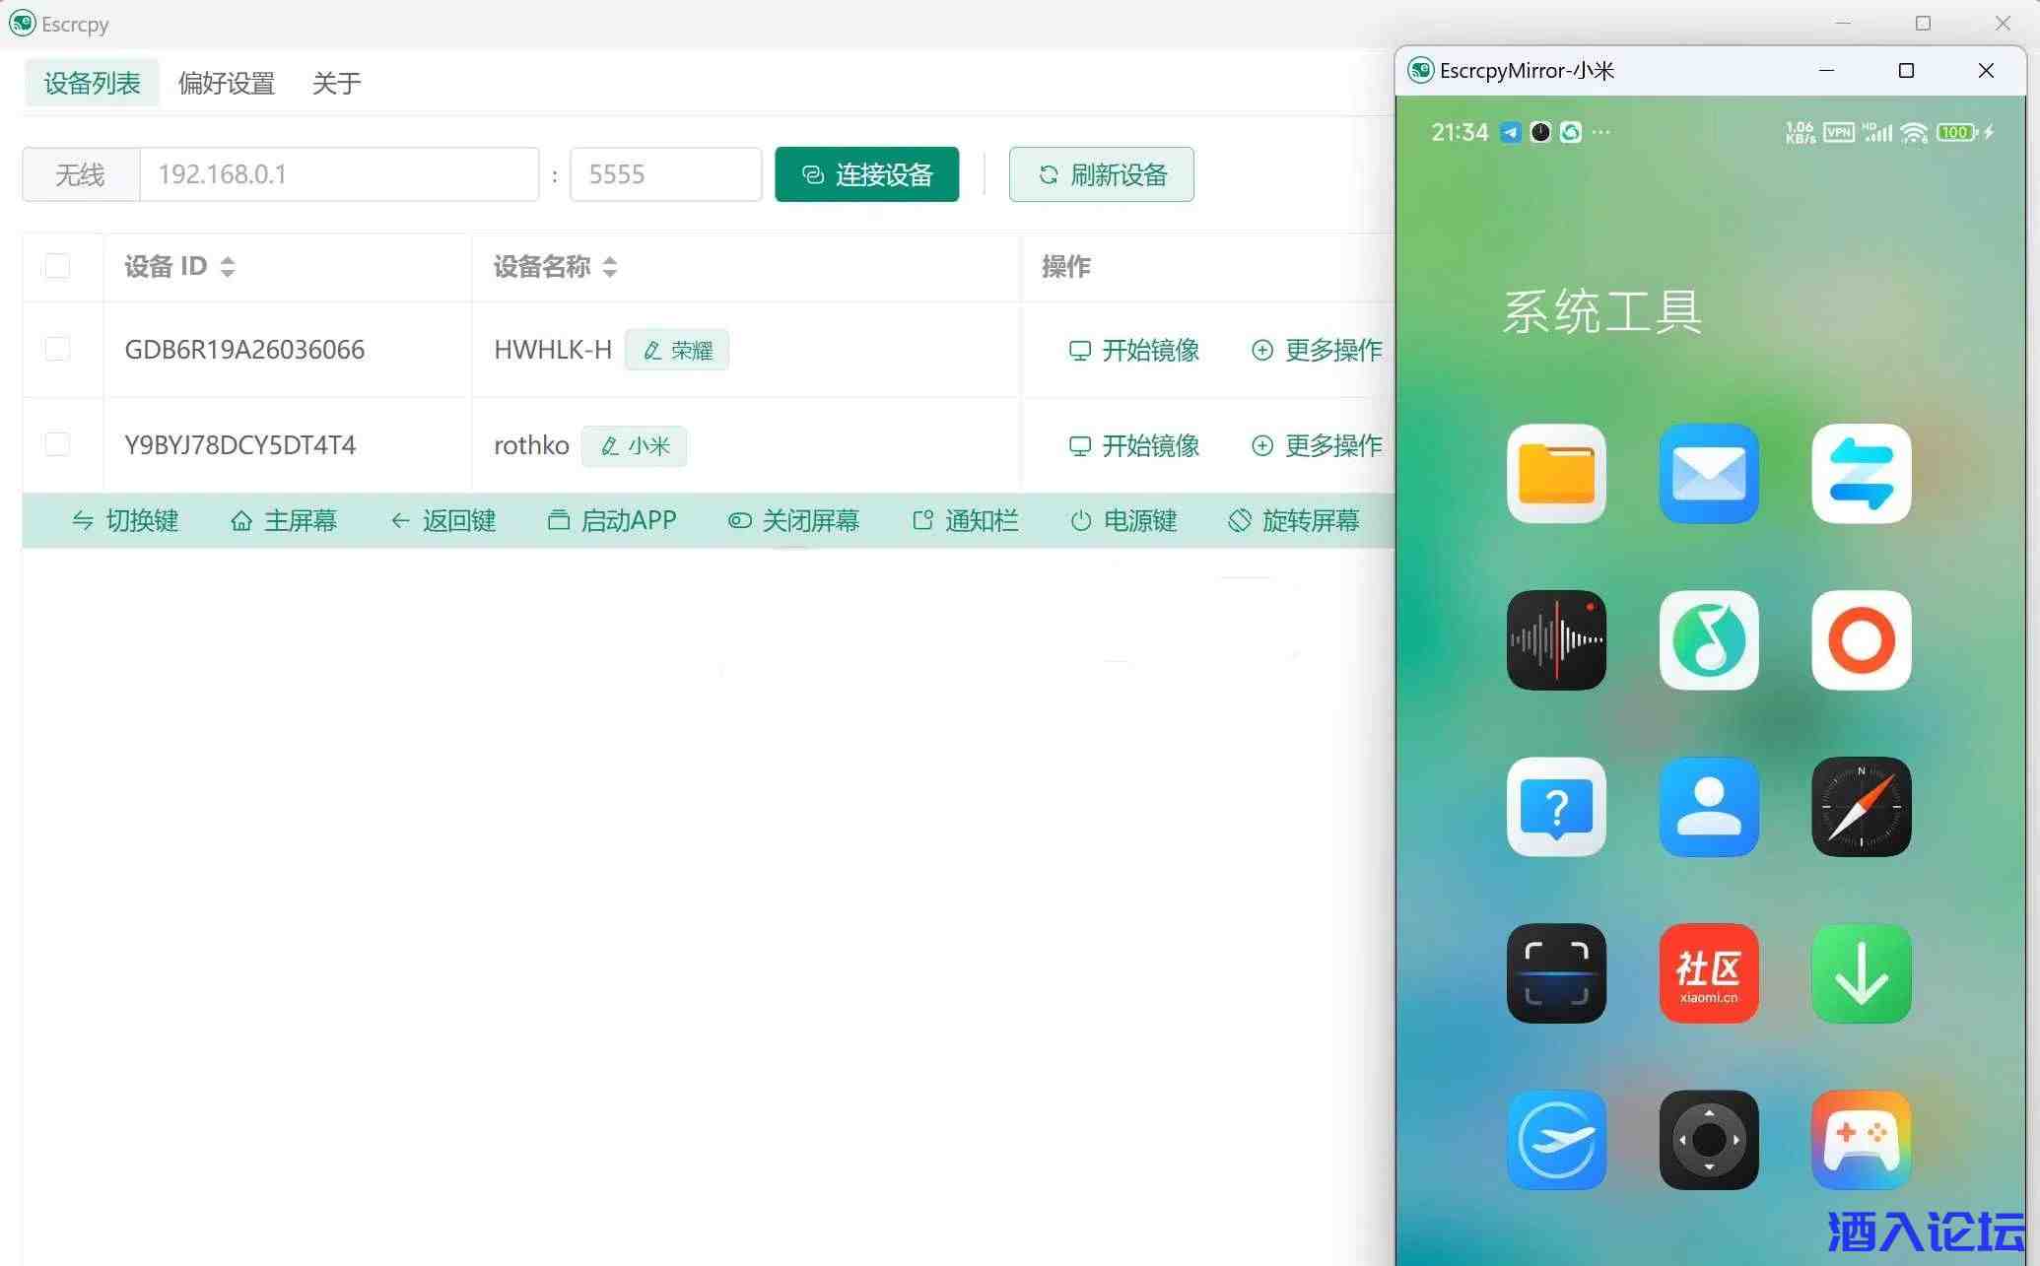This screenshot has height=1266, width=2040.
Task: Select checkbox for device Y9BYJ78DCY5DT4T4
Action: pyautogui.click(x=57, y=444)
